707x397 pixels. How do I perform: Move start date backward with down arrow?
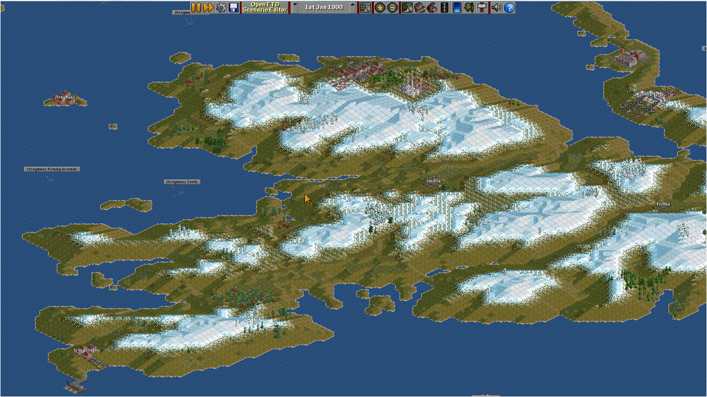point(295,7)
